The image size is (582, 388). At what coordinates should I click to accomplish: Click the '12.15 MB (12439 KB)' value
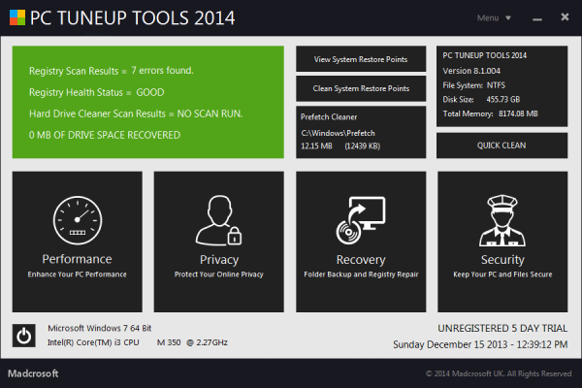click(340, 145)
